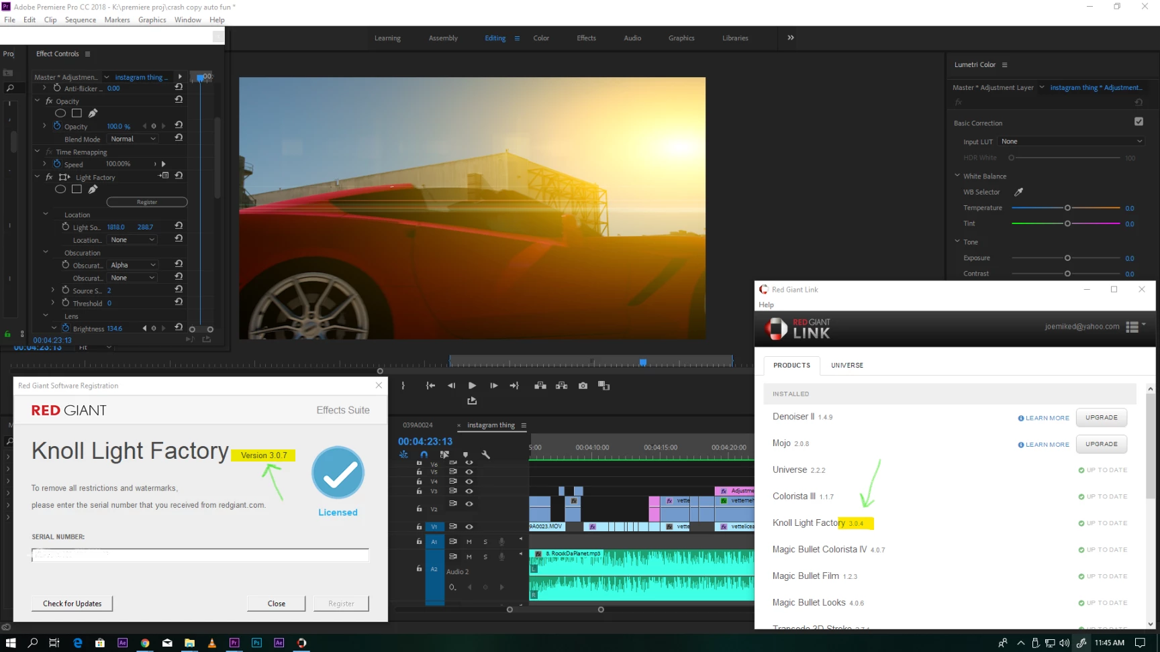Viewport: 1160px width, 652px height.
Task: Step back one frame in monitor
Action: pyautogui.click(x=451, y=386)
